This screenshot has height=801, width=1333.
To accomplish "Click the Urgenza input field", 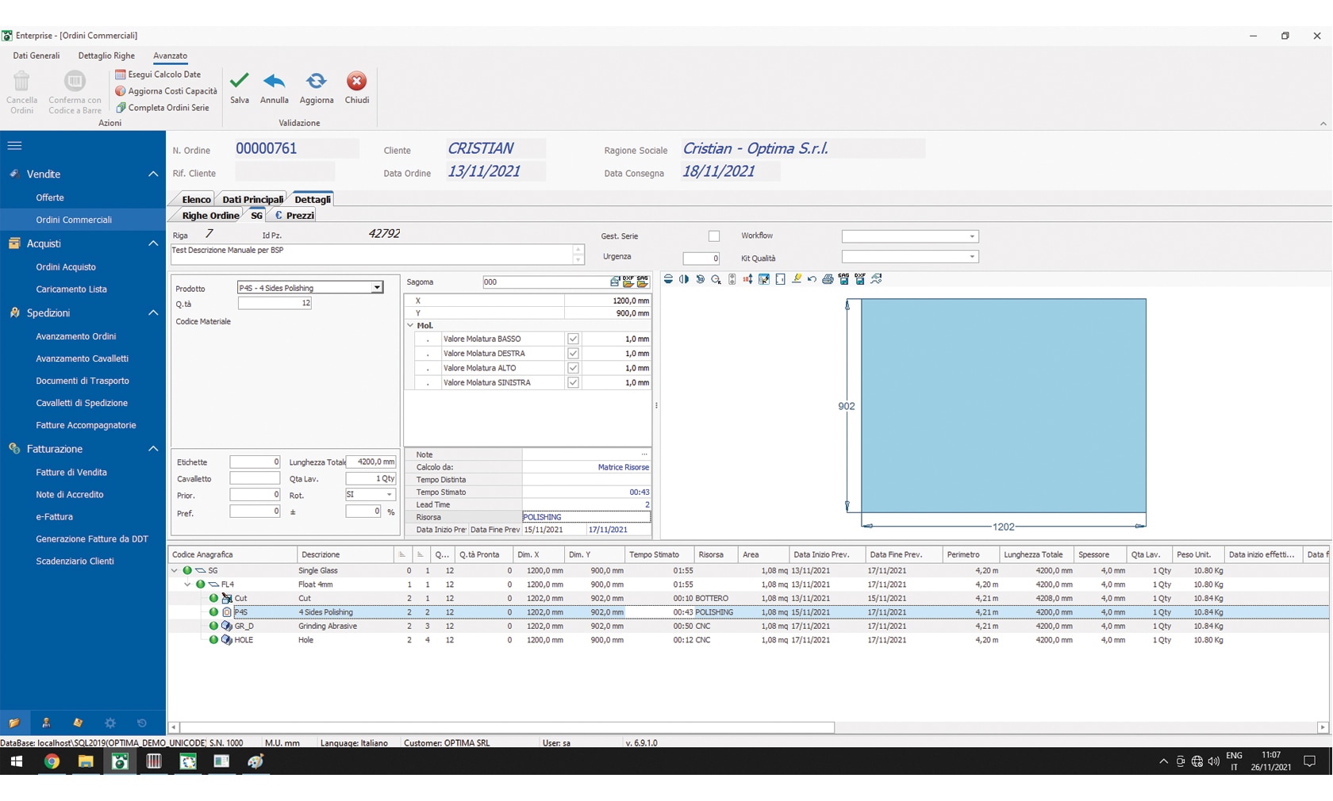I will tap(701, 258).
